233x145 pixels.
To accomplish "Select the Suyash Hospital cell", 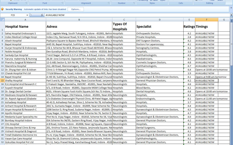I will (25, 88).
